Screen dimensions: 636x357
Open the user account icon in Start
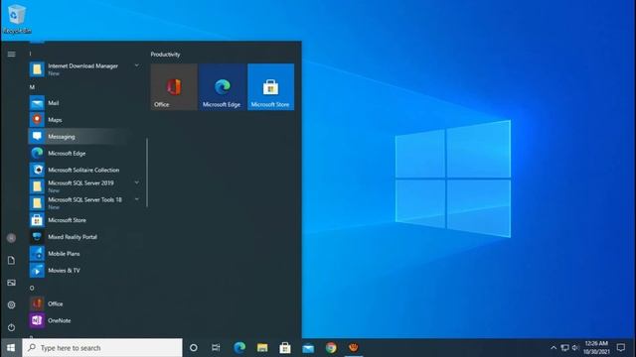11,238
